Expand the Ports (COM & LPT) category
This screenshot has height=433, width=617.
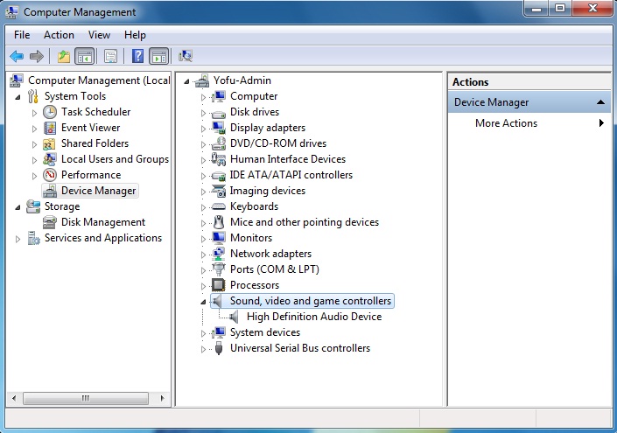point(203,270)
